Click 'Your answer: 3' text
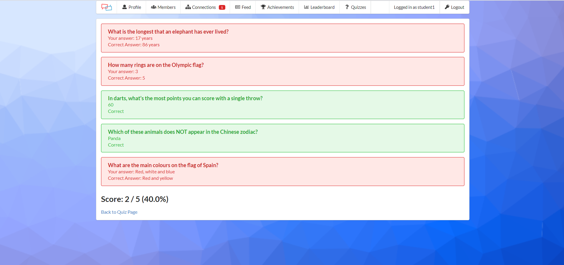Viewport: 564px width, 265px height. pos(123,72)
